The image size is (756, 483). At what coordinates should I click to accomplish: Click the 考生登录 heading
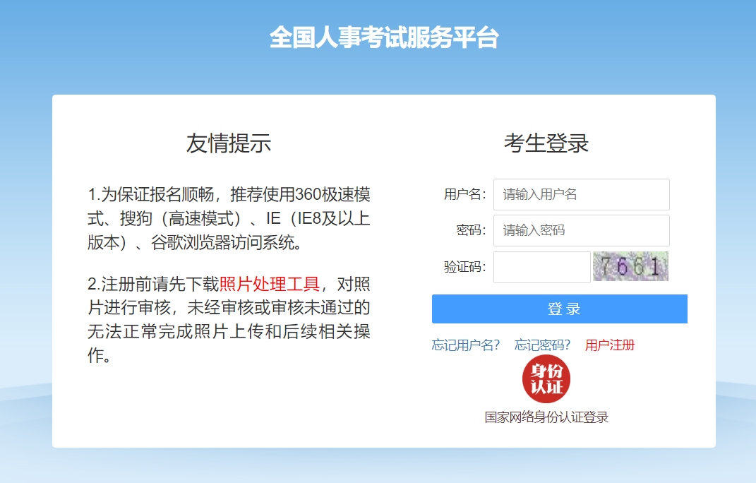[x=546, y=143]
